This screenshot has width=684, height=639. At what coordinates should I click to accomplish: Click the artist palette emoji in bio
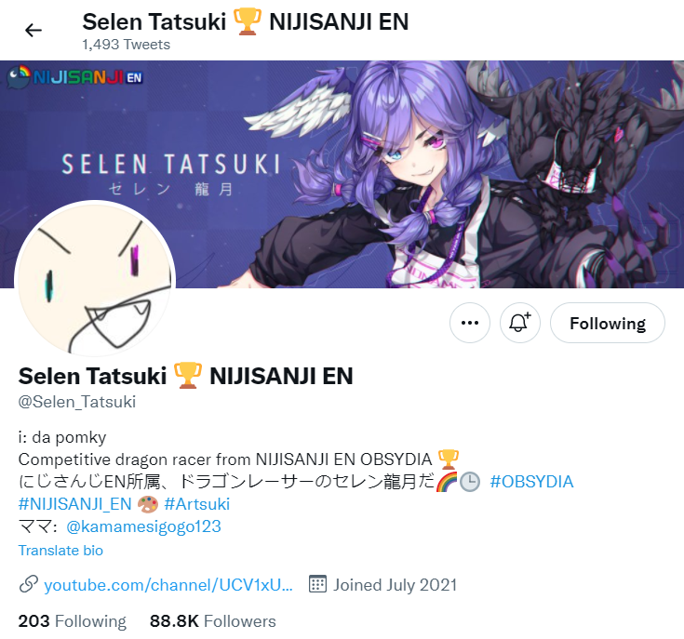[x=148, y=505]
